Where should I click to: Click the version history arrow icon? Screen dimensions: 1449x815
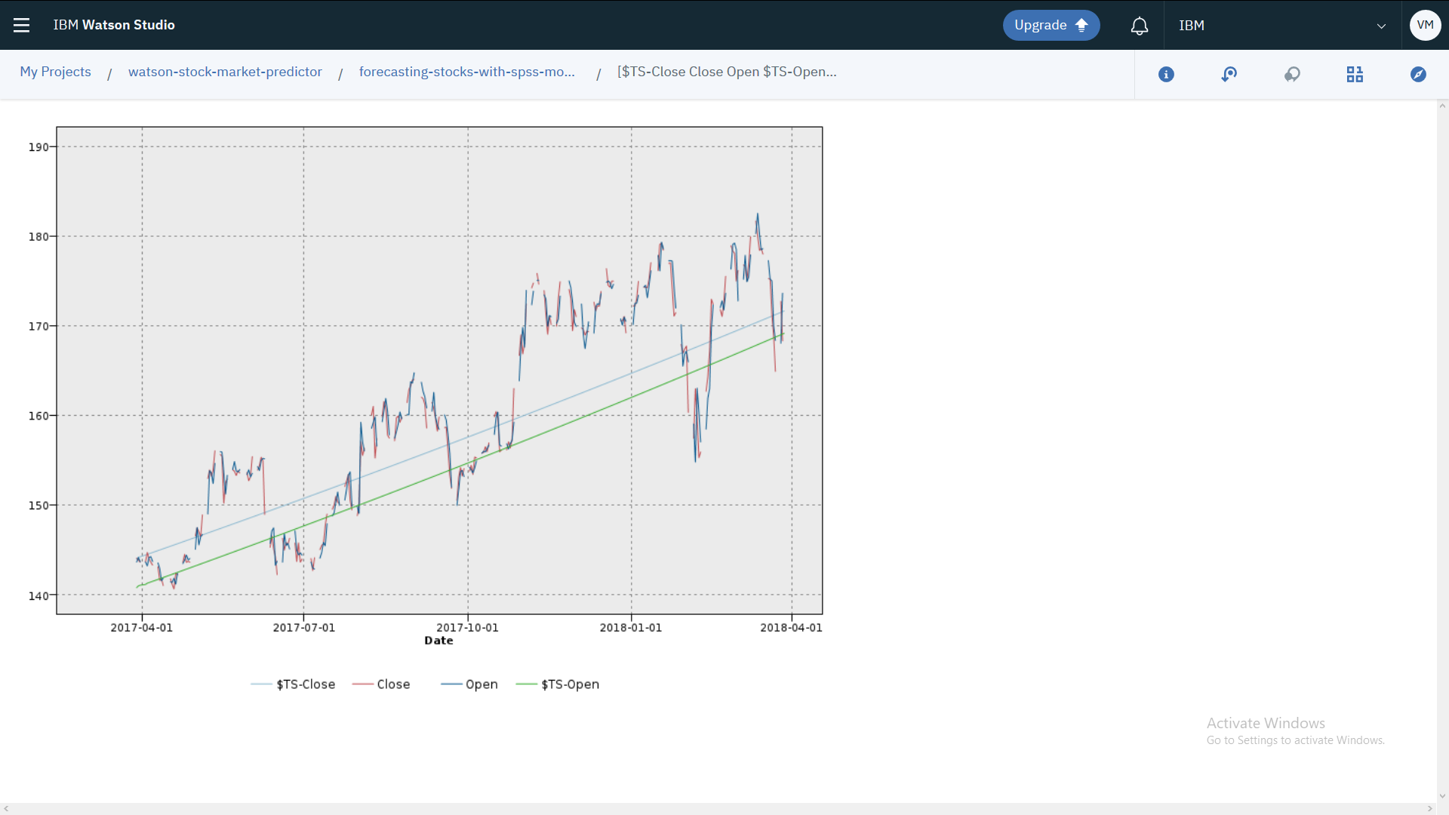[x=1229, y=74]
